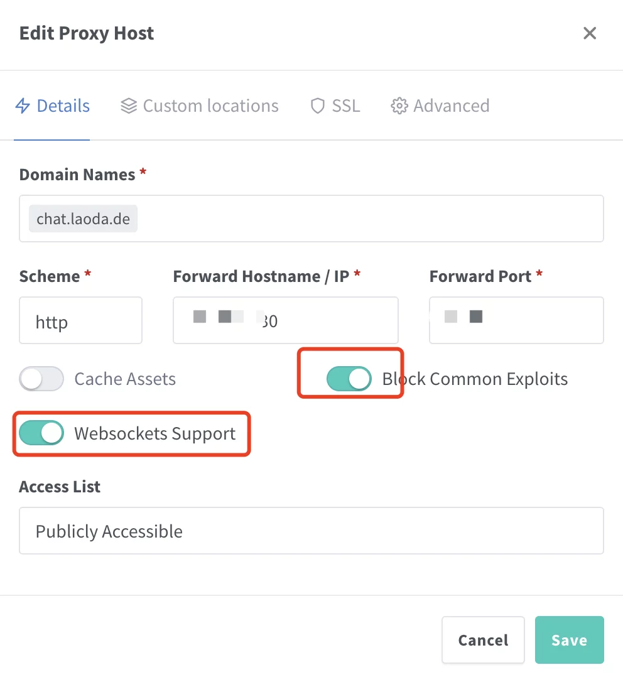Click the lightning bolt Details icon
The image size is (623, 682).
click(x=23, y=106)
